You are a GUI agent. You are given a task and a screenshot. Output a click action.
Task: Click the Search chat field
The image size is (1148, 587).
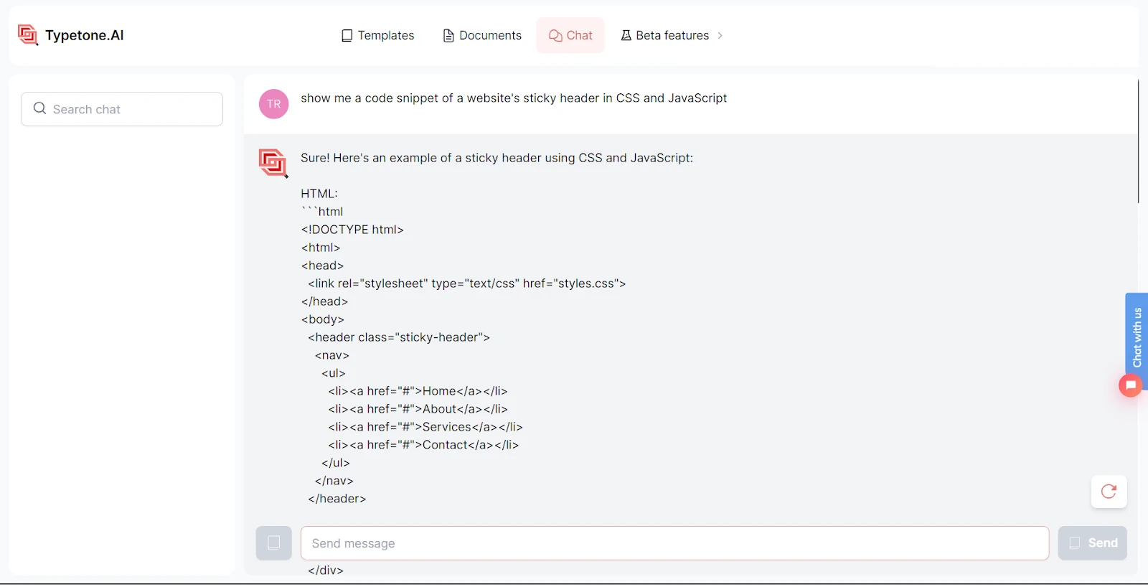(122, 109)
